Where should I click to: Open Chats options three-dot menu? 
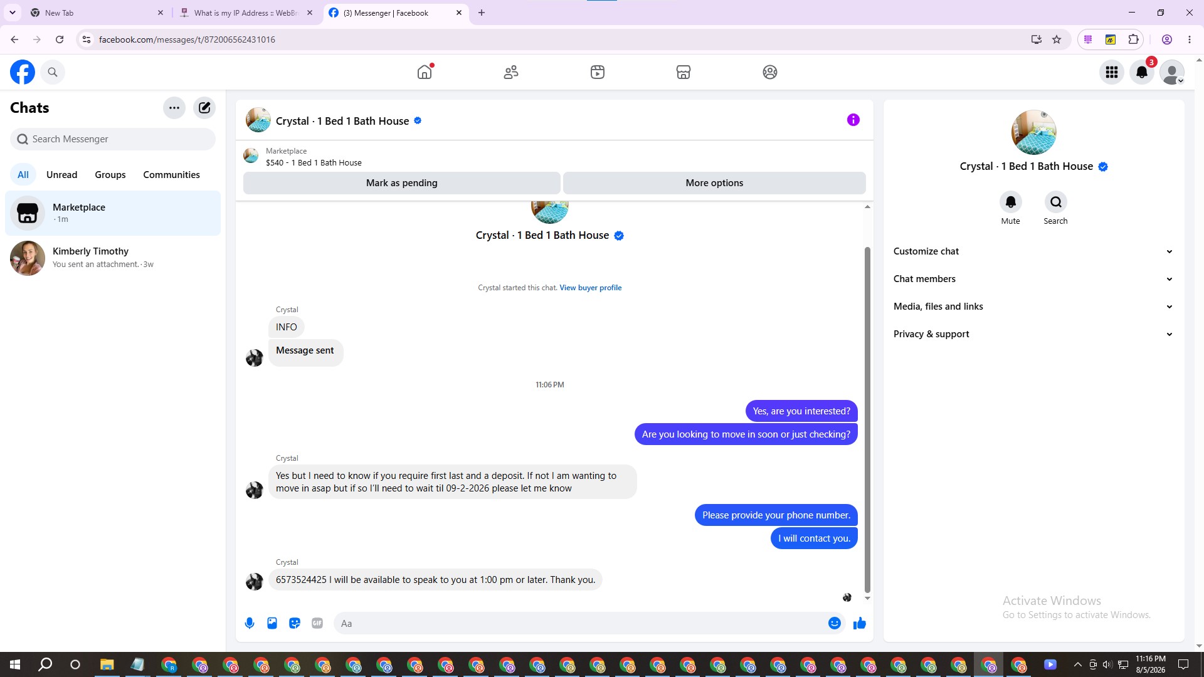174,108
